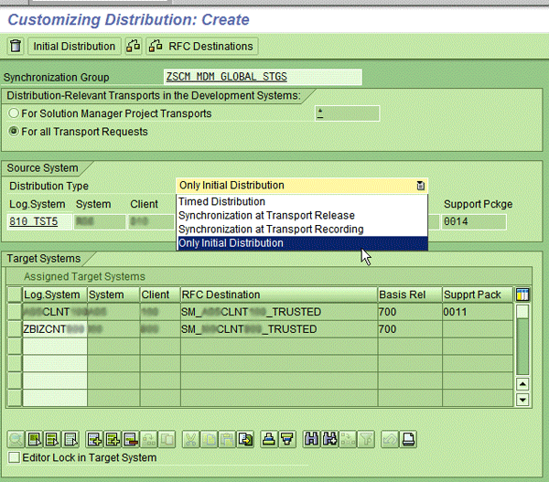Click the Find Next binoculars-plus icon
The image size is (549, 482).
(329, 439)
